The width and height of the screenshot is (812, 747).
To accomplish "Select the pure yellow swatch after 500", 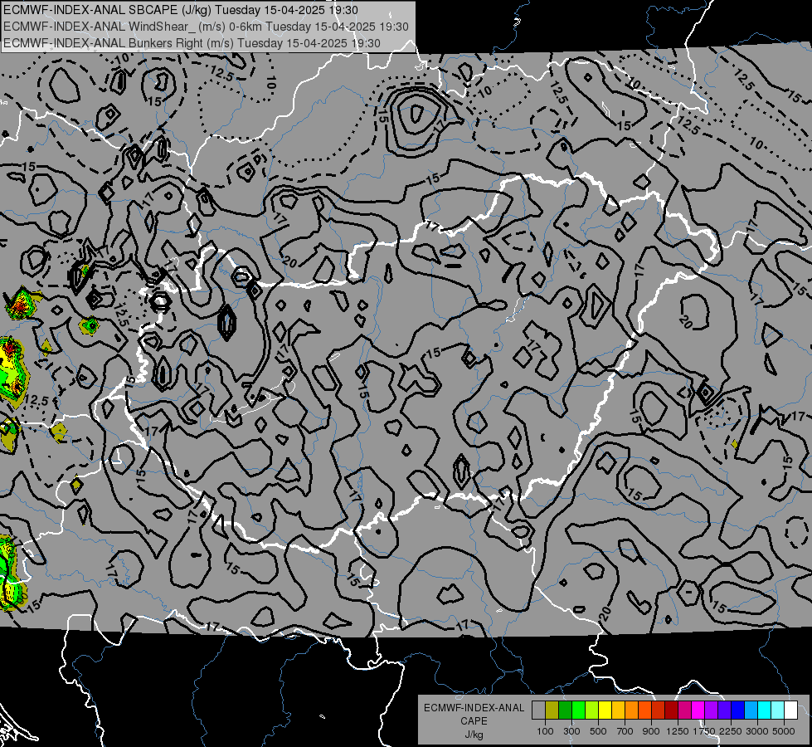I will point(605,710).
